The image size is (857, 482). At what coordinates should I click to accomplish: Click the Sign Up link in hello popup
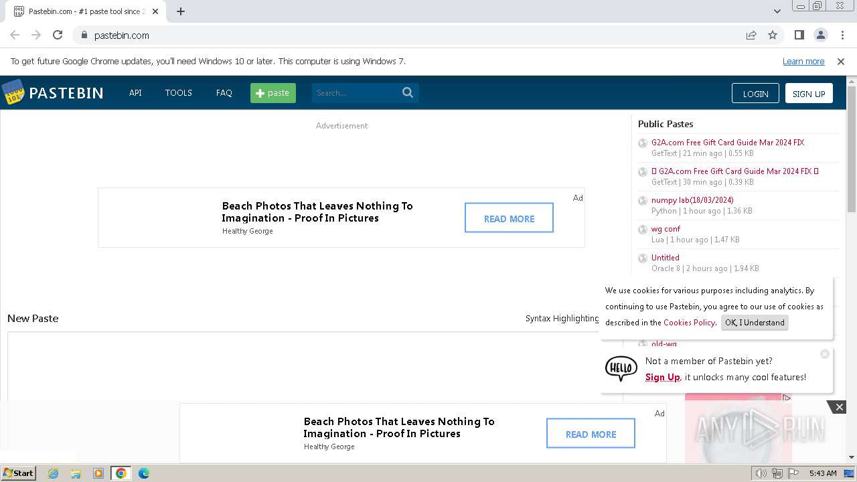pyautogui.click(x=662, y=378)
